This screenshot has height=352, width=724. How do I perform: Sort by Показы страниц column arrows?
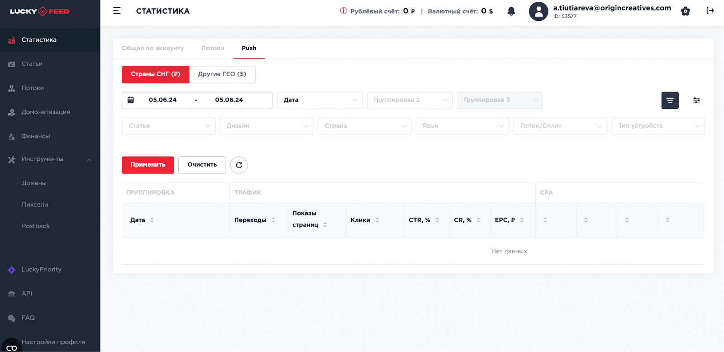coord(325,225)
